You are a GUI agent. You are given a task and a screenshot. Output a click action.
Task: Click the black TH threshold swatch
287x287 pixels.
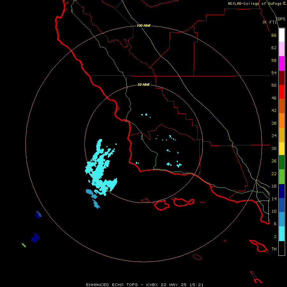tap(282, 248)
